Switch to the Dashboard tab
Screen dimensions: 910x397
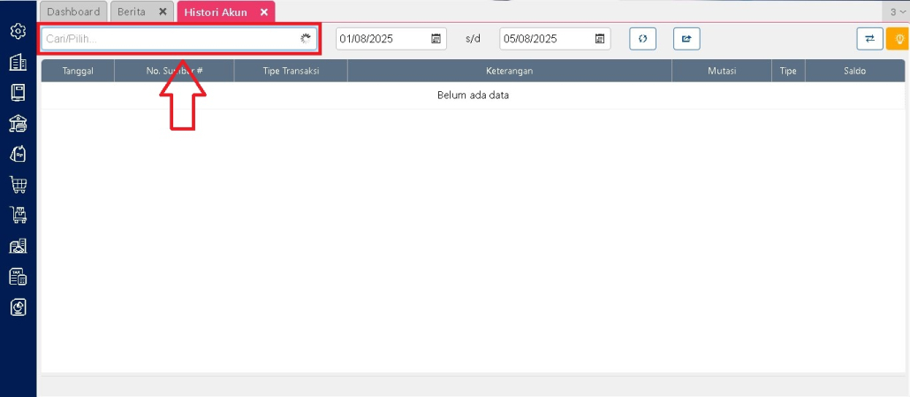pos(73,11)
